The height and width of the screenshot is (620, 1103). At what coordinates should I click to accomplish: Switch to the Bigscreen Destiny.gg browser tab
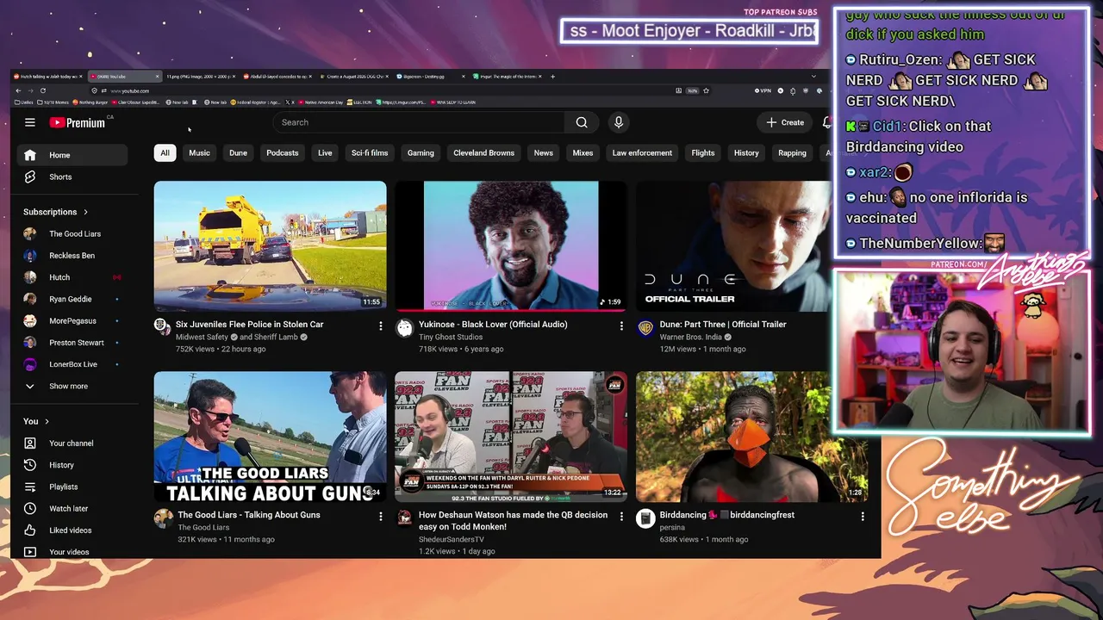click(431, 77)
